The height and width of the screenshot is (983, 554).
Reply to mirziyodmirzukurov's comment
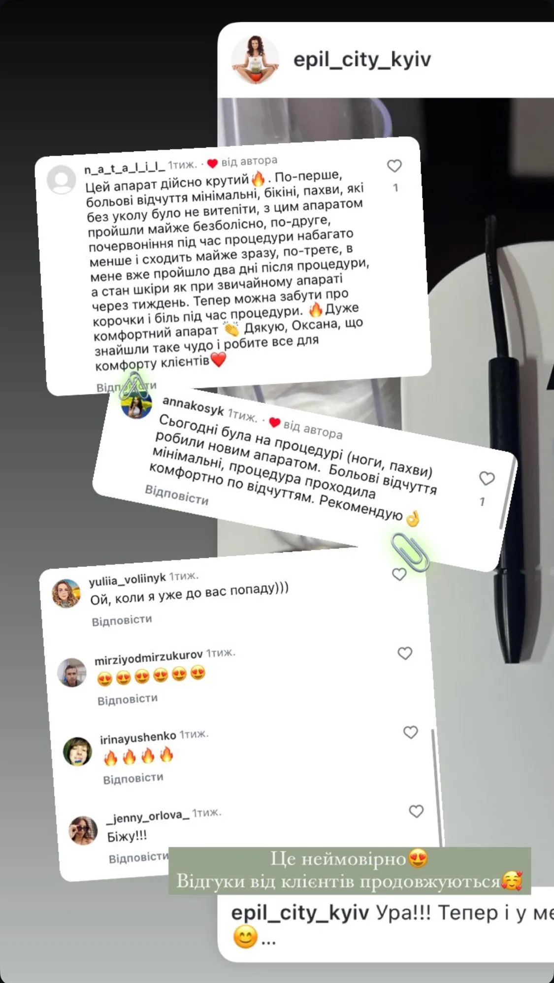[128, 699]
